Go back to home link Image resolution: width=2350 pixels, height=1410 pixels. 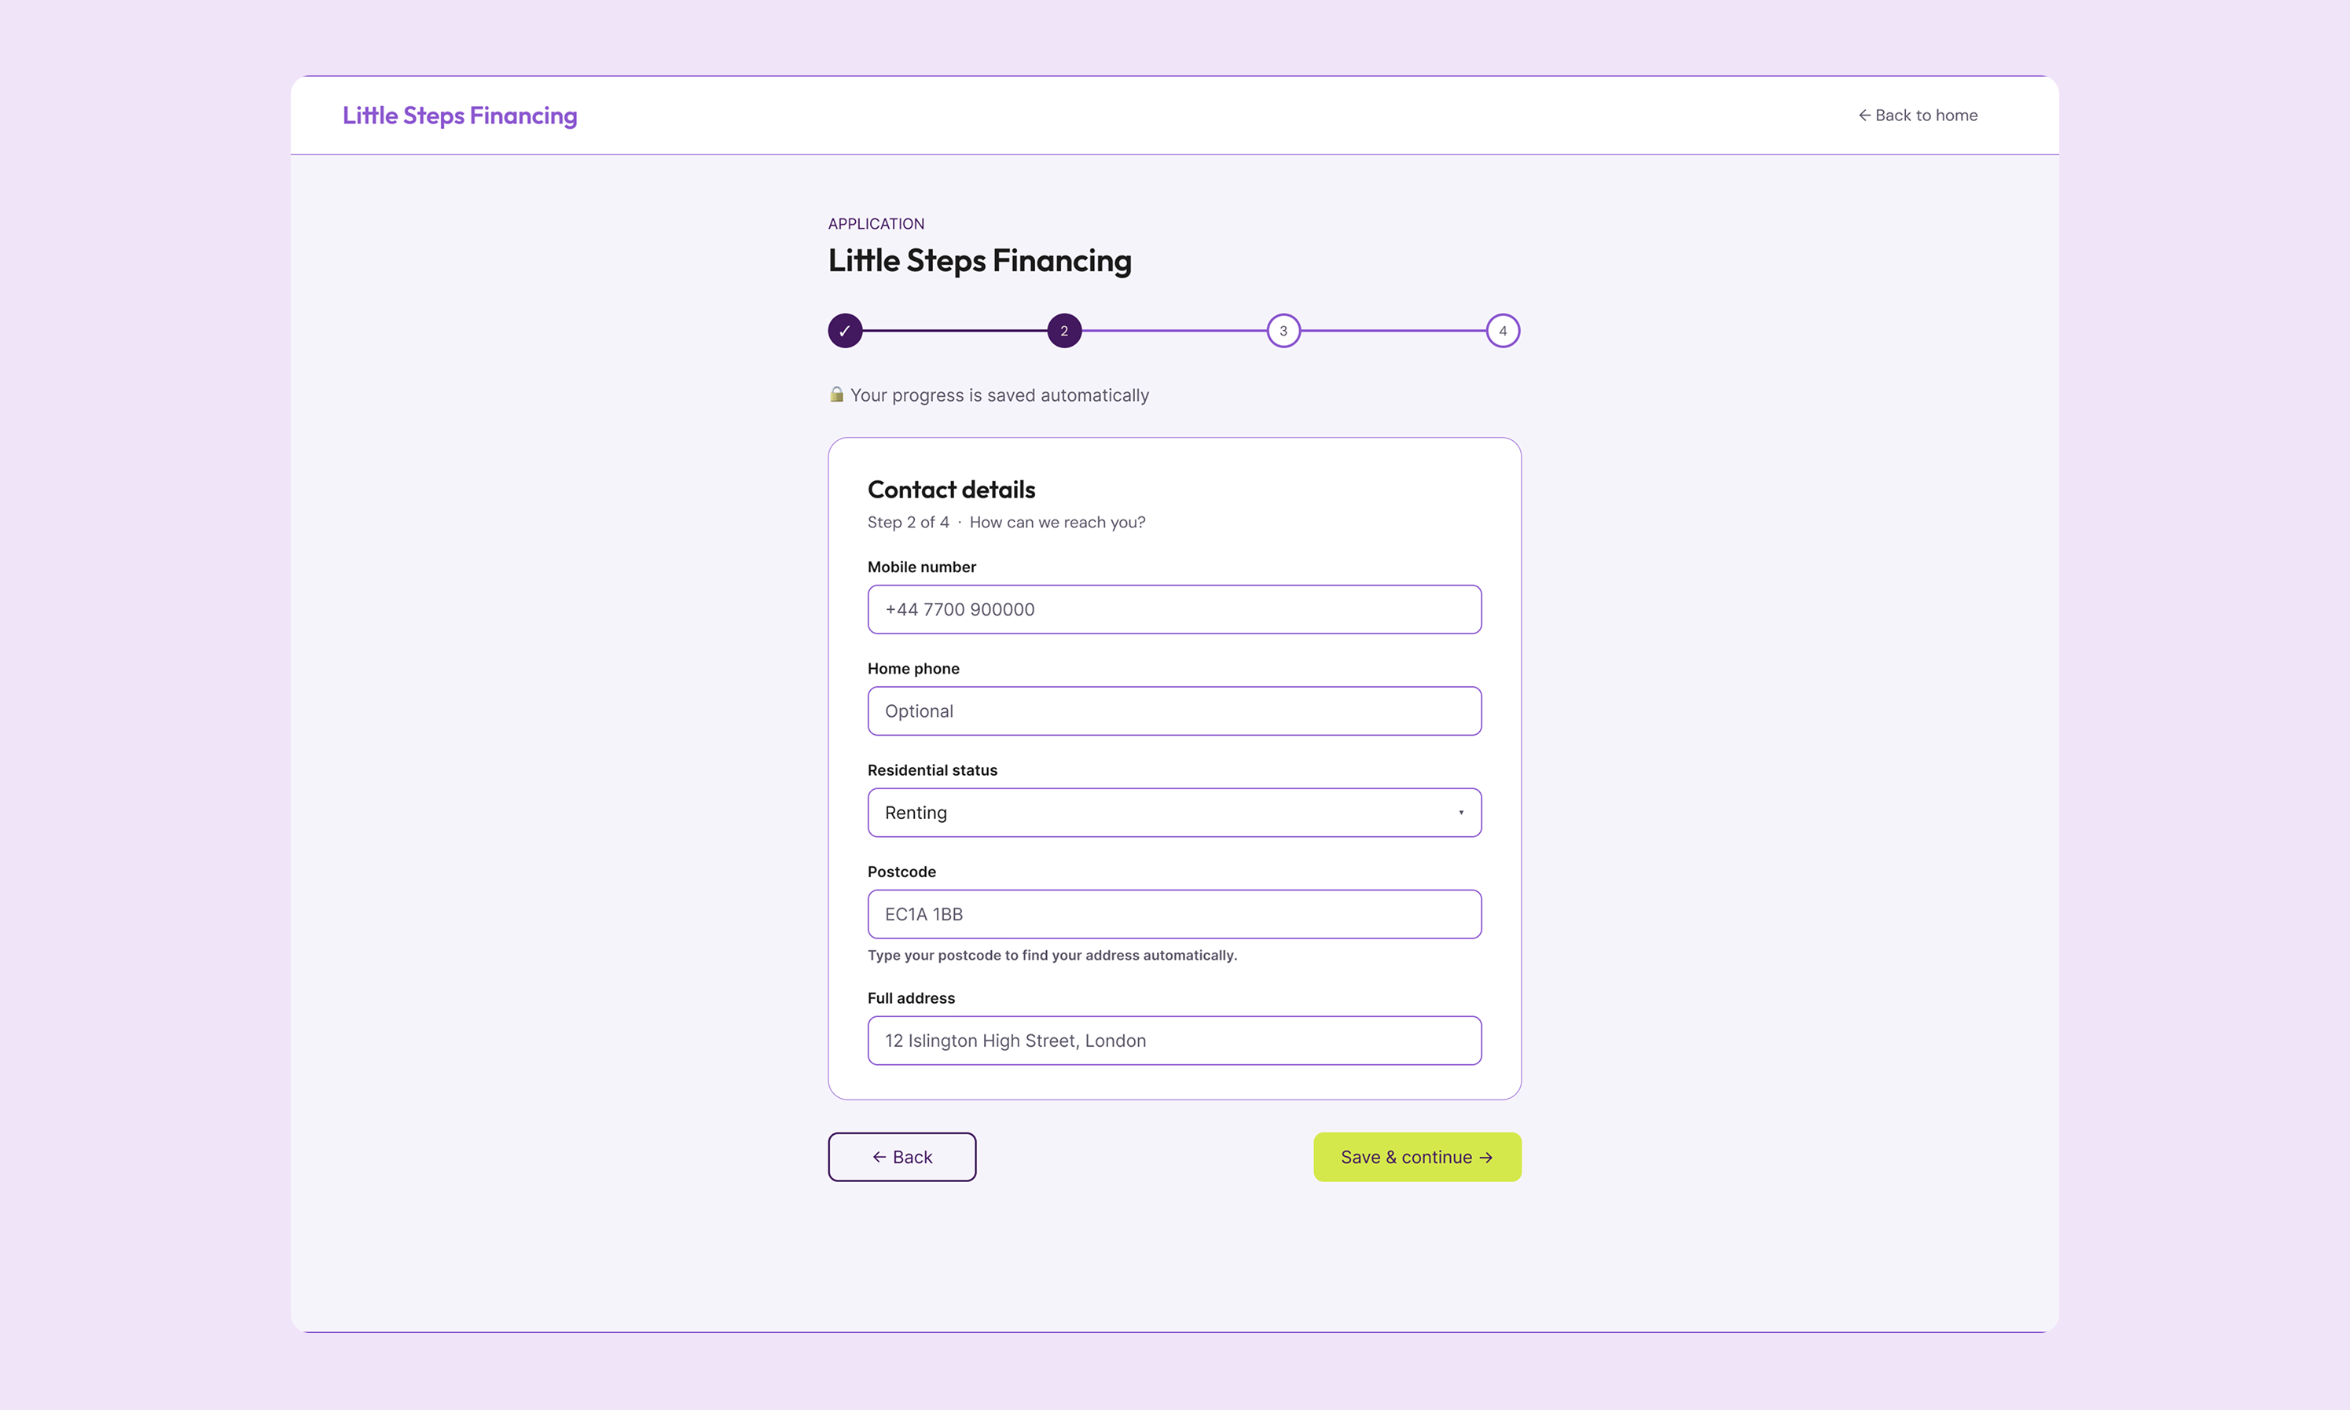pyautogui.click(x=1918, y=115)
